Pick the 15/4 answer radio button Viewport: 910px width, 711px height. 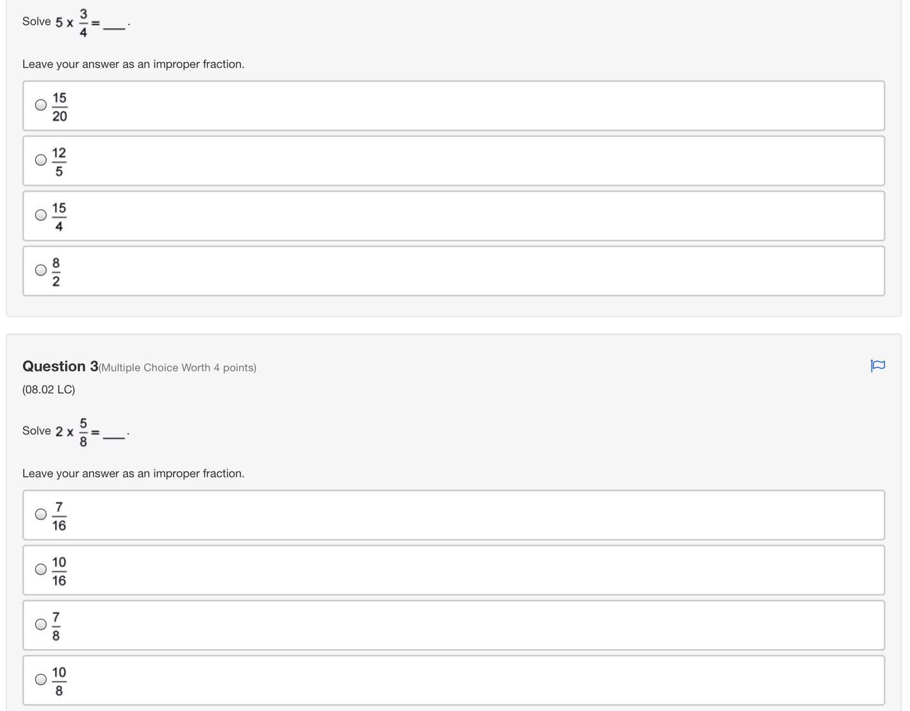(41, 215)
